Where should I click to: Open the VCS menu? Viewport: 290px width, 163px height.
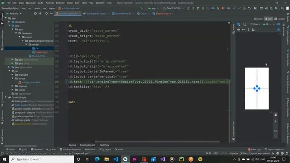tap(91, 3)
